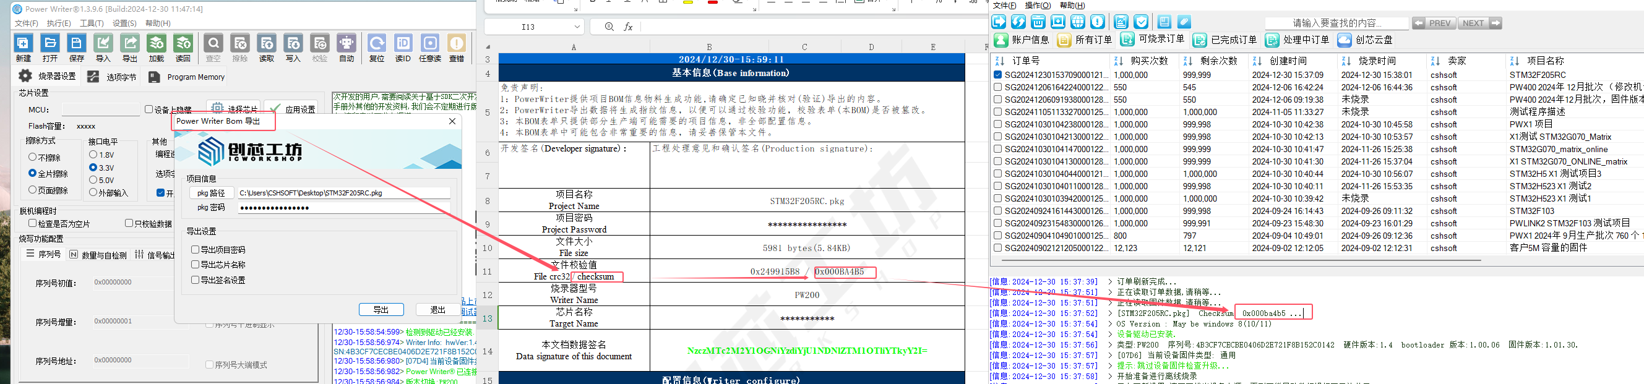Screen dimensions: 1644x384
Task: Expand the cell name box dropdown I13
Action: (x=577, y=27)
